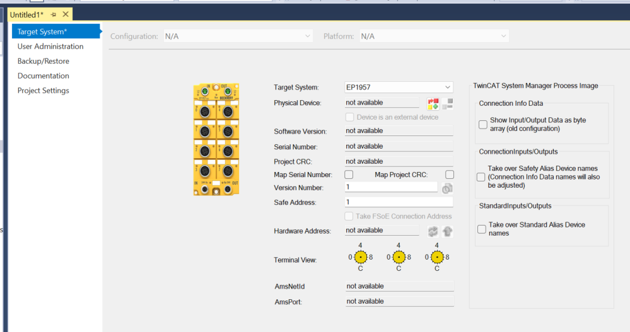Image resolution: width=630 pixels, height=332 pixels.
Task: Select the Target System sidebar tab
Action: click(x=56, y=31)
